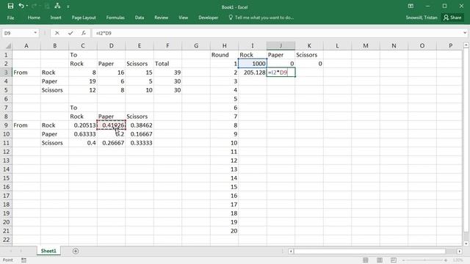The image size is (470, 264).
Task: Click cell D9 showing 0.41026
Action: [111, 125]
